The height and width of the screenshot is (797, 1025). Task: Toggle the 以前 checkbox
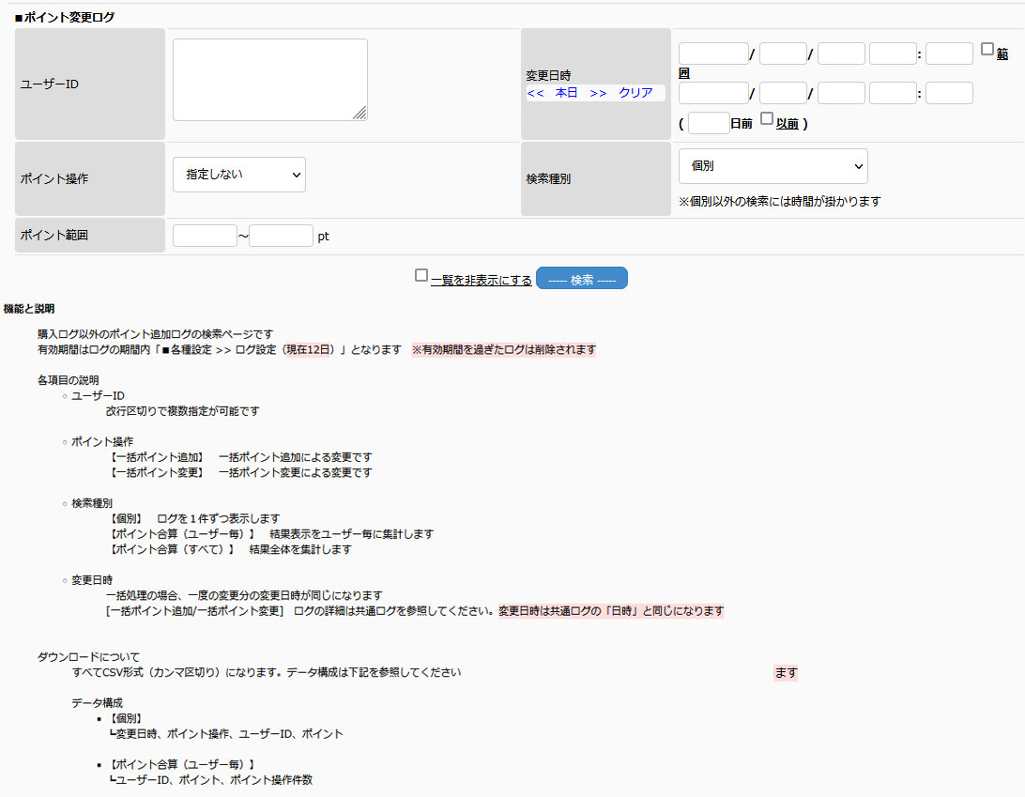[x=767, y=119]
